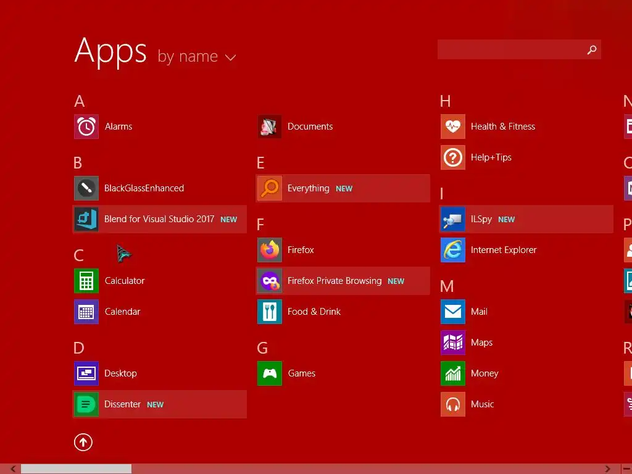Click the 'Apps' heading text

click(x=111, y=52)
